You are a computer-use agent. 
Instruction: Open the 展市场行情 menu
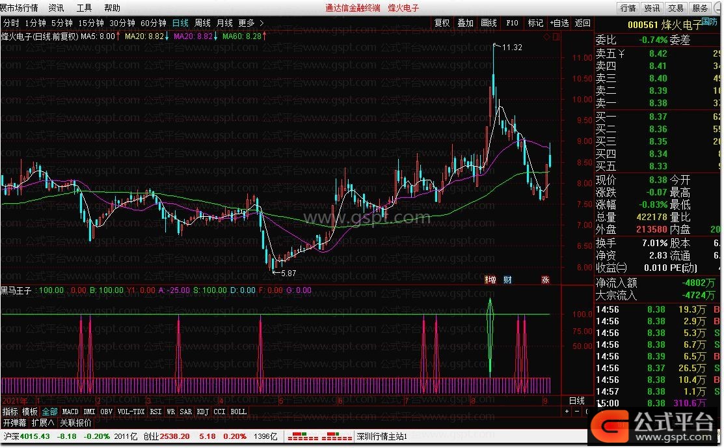20,8
